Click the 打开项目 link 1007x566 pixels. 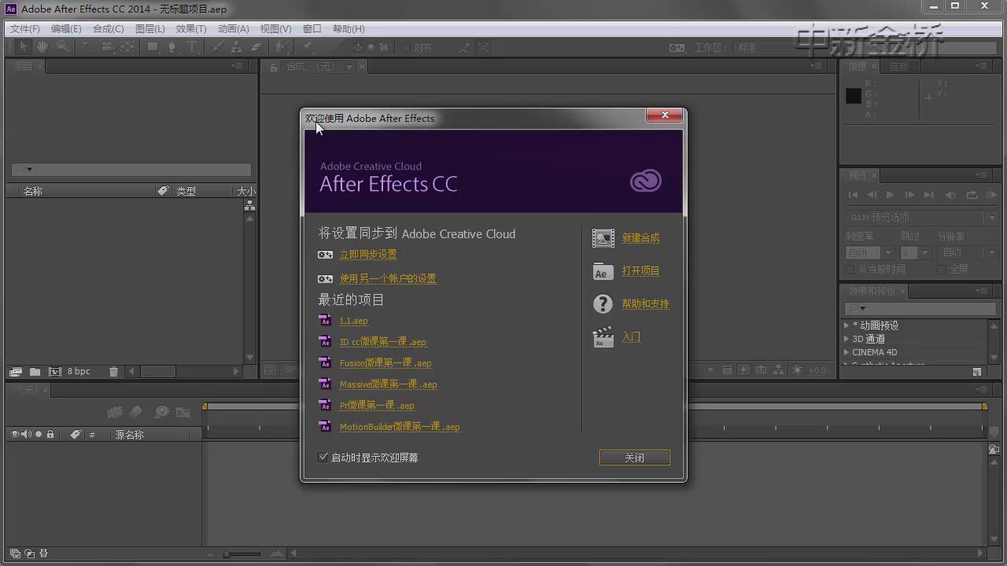coord(640,271)
